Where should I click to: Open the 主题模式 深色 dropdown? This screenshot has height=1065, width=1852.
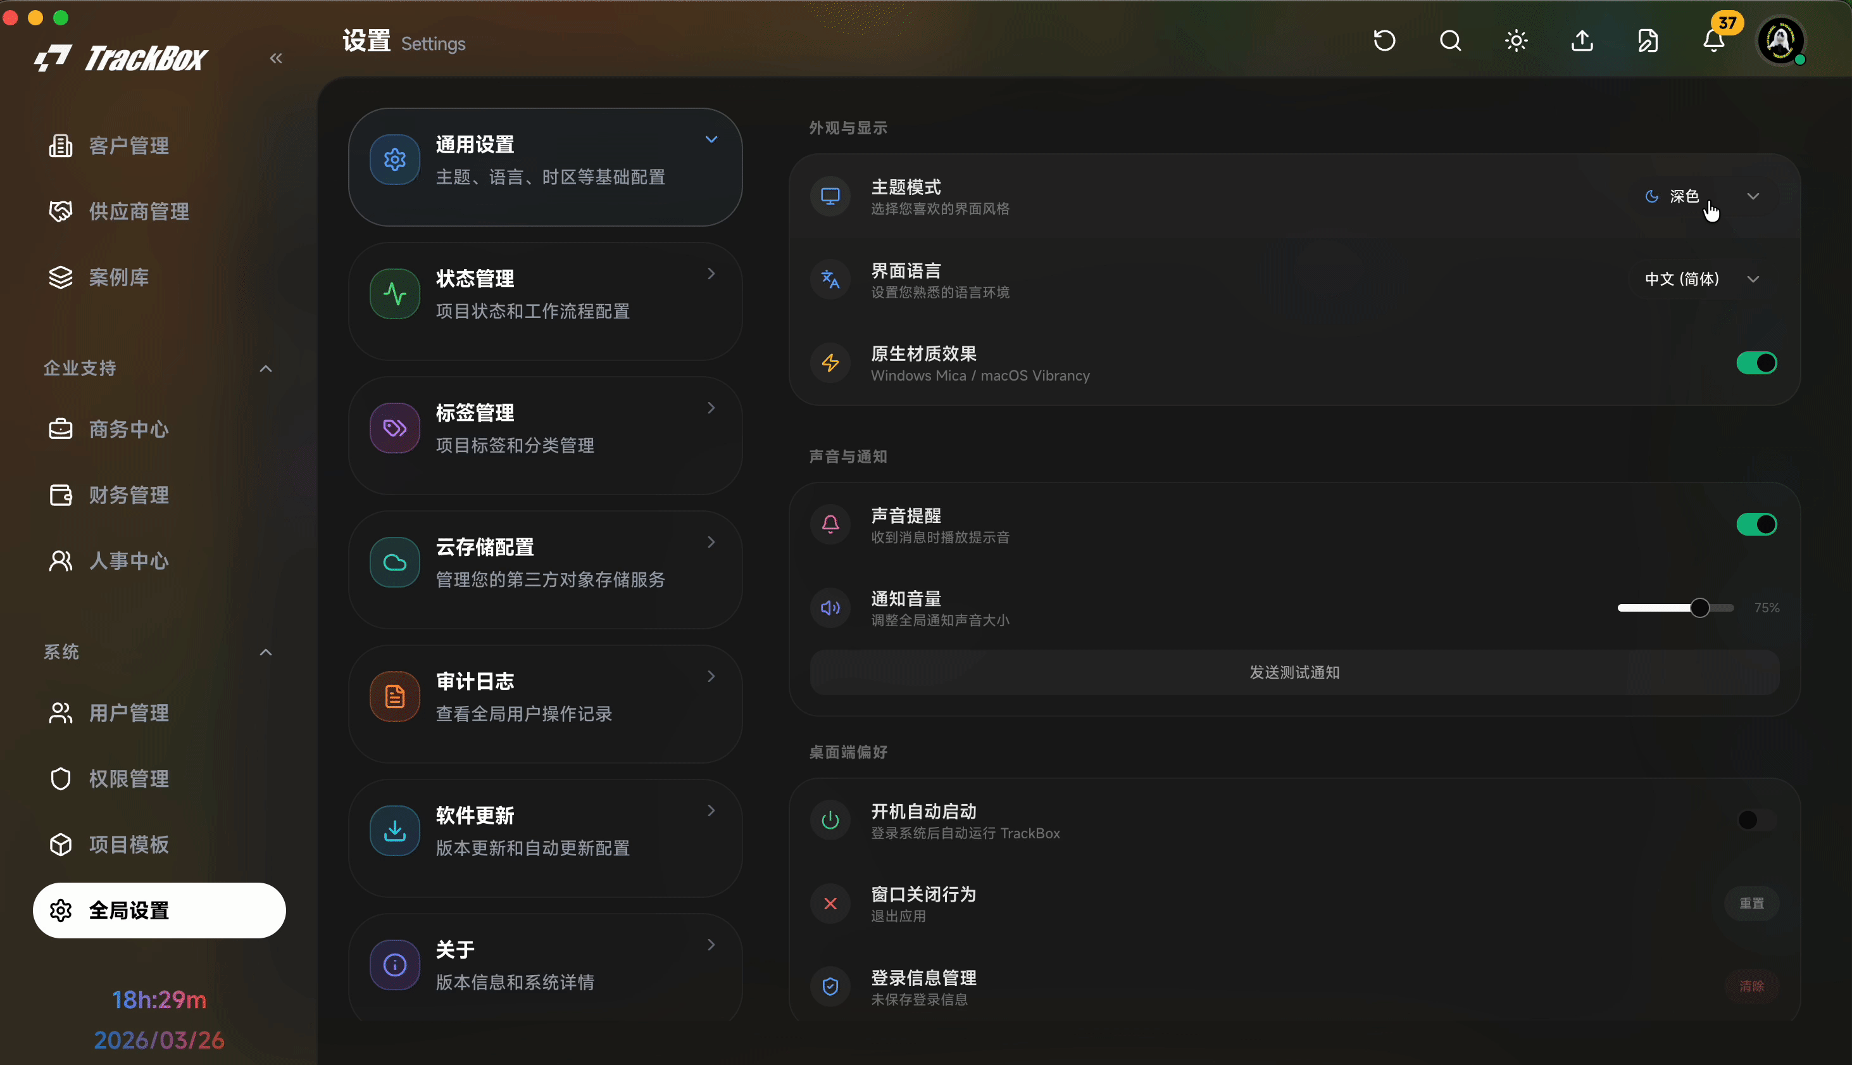1703,196
